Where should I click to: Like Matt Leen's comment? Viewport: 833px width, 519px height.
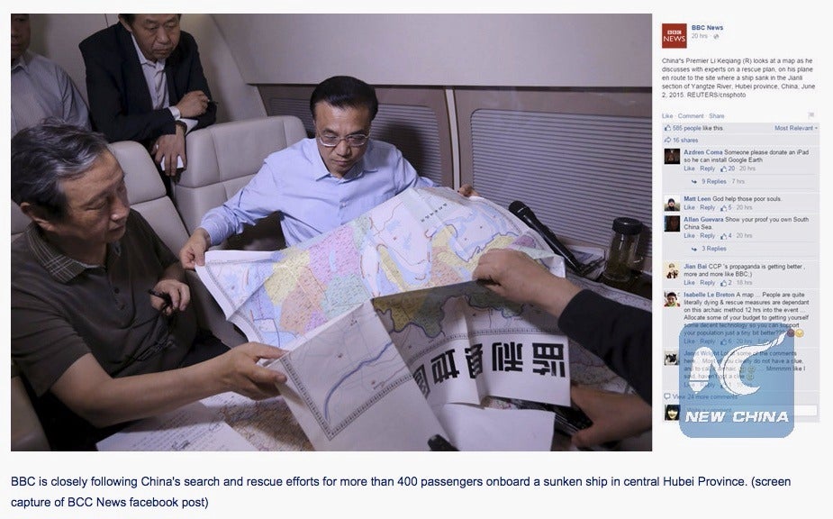coord(689,207)
